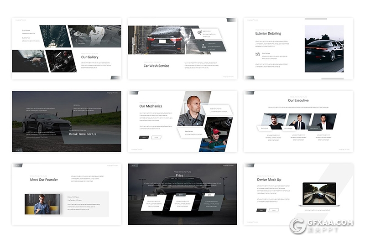
Task: Click the Exterior Detailing heading
Action: coord(268,33)
